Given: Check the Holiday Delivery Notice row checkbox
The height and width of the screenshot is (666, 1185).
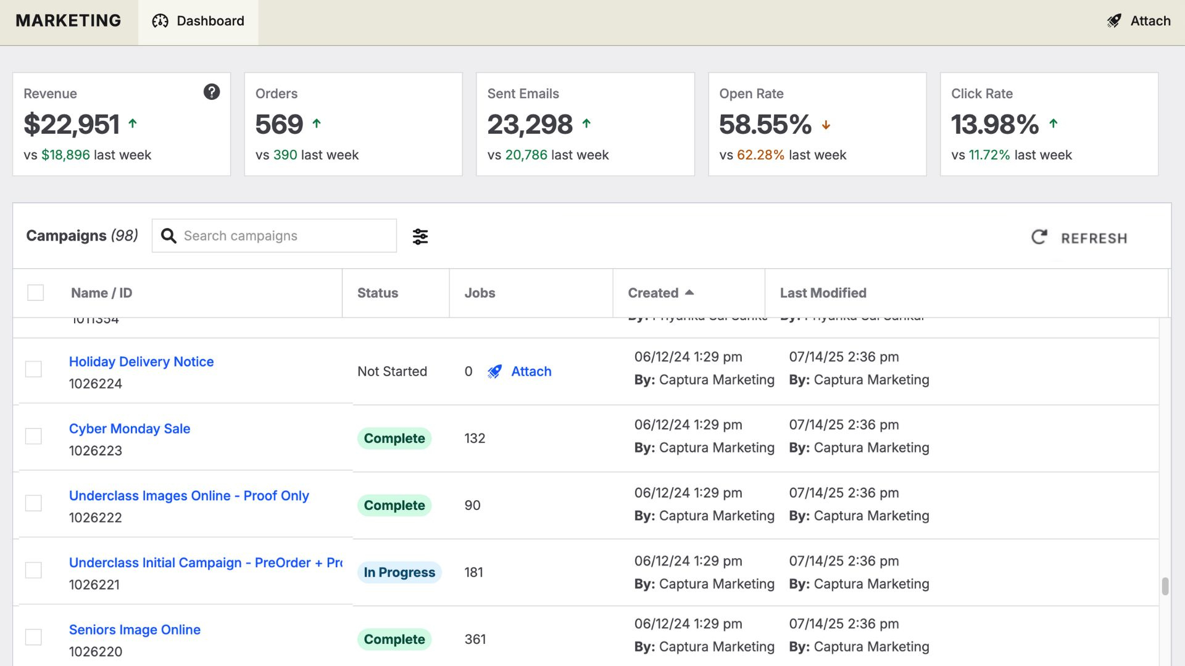Looking at the screenshot, I should click(x=33, y=369).
